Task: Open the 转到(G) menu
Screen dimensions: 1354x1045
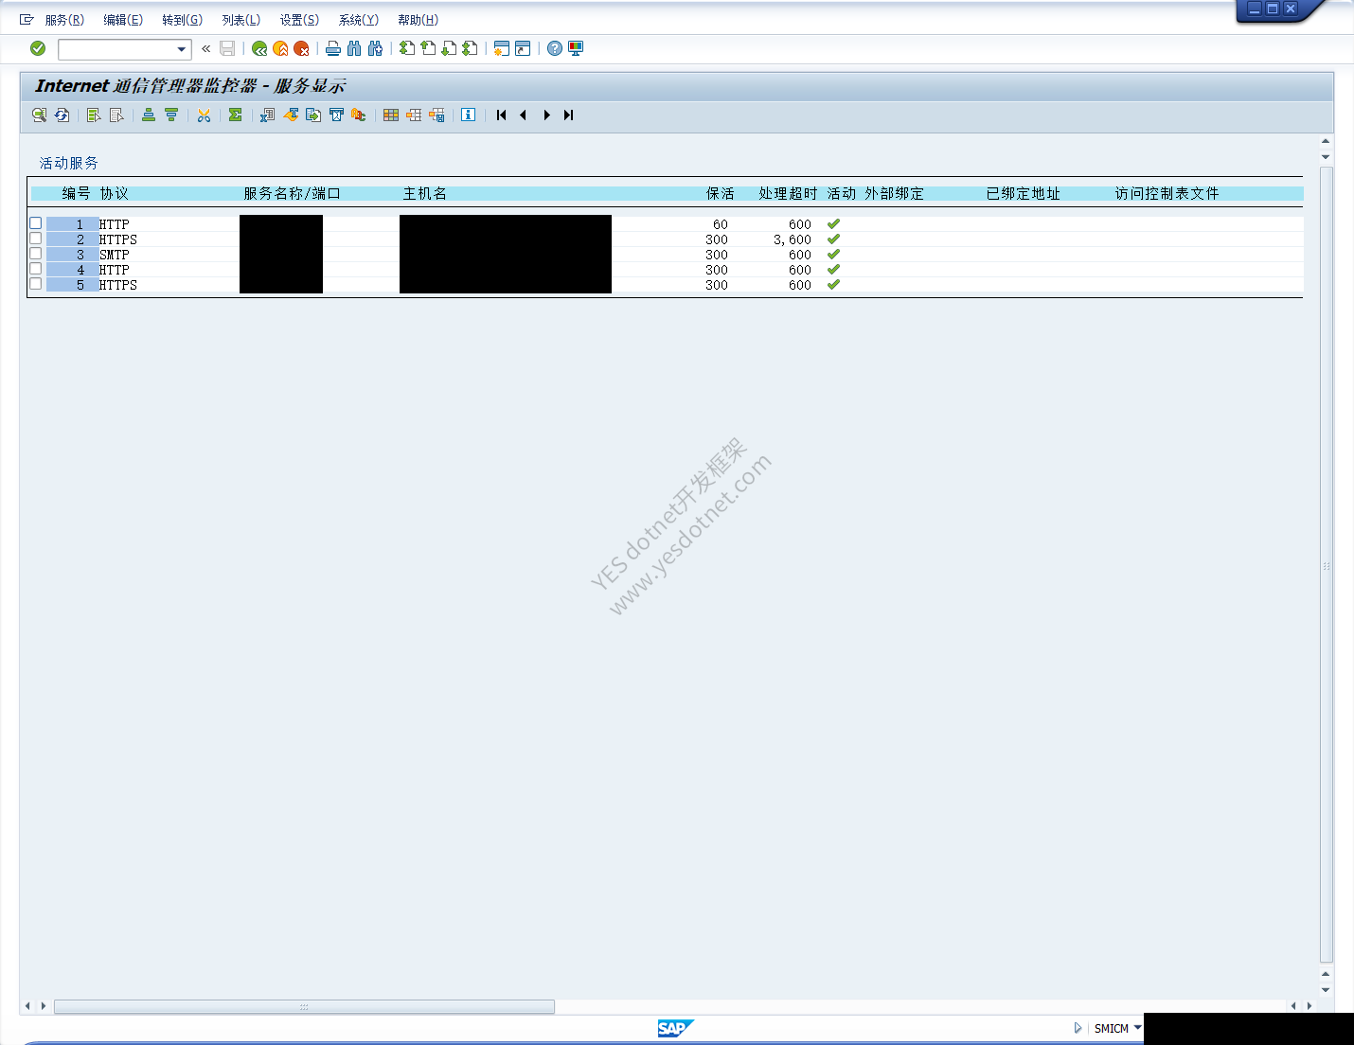Action: (182, 20)
